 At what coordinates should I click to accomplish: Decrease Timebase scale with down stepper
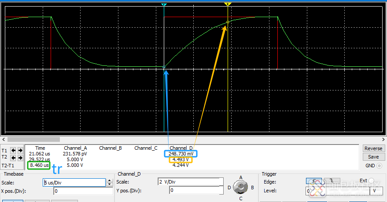click(110, 184)
